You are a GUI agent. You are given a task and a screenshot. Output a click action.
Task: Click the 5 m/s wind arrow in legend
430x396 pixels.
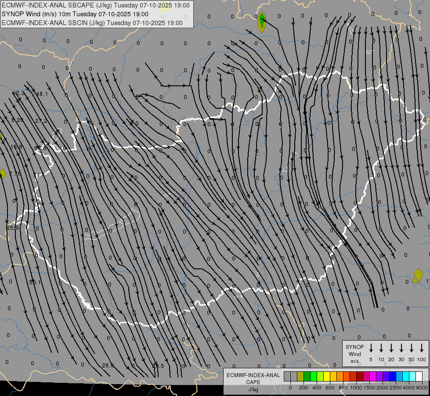click(x=371, y=348)
